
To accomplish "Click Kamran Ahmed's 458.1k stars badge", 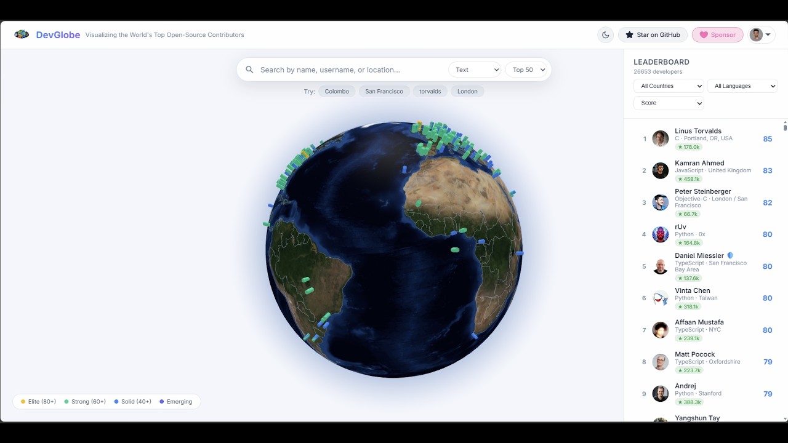I will click(688, 179).
